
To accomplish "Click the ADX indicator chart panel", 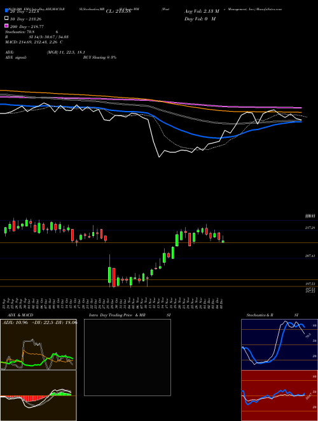I will (x=38, y=344).
